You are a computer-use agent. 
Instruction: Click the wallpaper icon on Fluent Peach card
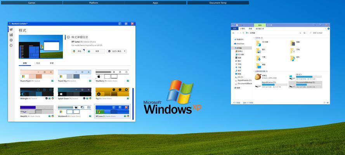[53, 81]
